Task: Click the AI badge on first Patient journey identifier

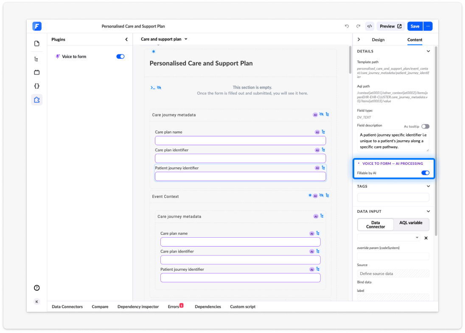Action: [317, 168]
